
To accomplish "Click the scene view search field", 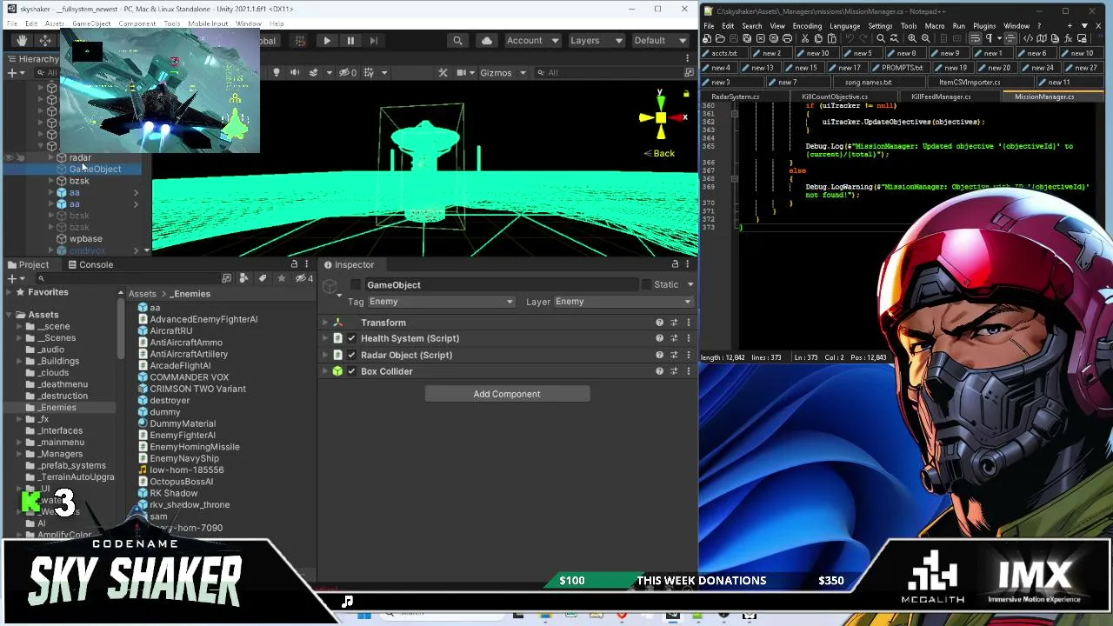I will (609, 72).
